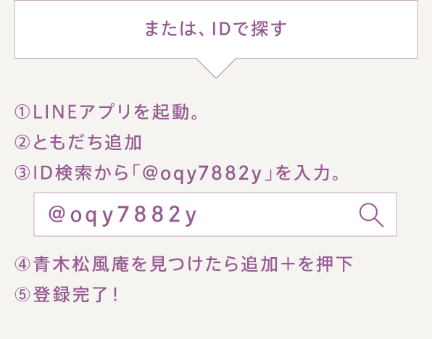Click the + plus sign after 追加
Screen dimensions: 432x339
tap(287, 264)
